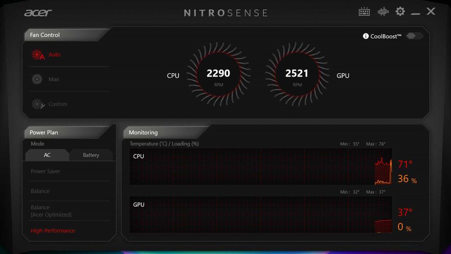The height and width of the screenshot is (254, 451).
Task: Click the CPU temperature value 71°
Action: (405, 164)
